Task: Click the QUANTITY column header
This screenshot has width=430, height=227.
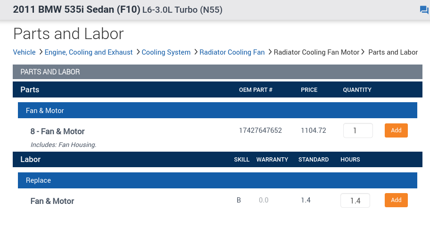Action: pos(357,90)
